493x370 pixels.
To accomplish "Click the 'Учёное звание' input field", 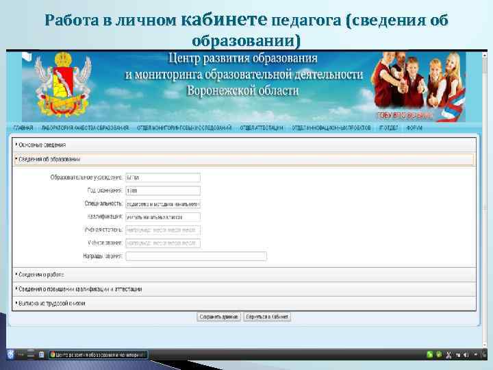I will 163,243.
